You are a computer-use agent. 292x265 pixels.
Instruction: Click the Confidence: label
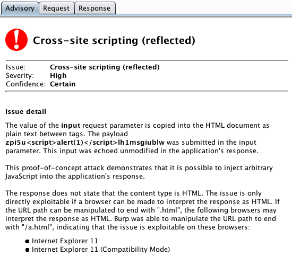25,84
